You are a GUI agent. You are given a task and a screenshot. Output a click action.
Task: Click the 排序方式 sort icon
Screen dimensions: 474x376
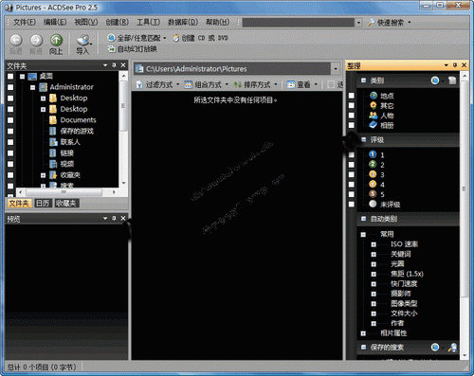pos(238,84)
